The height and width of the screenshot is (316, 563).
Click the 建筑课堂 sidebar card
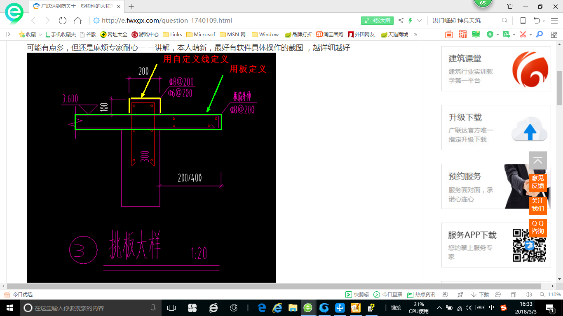[496, 69]
